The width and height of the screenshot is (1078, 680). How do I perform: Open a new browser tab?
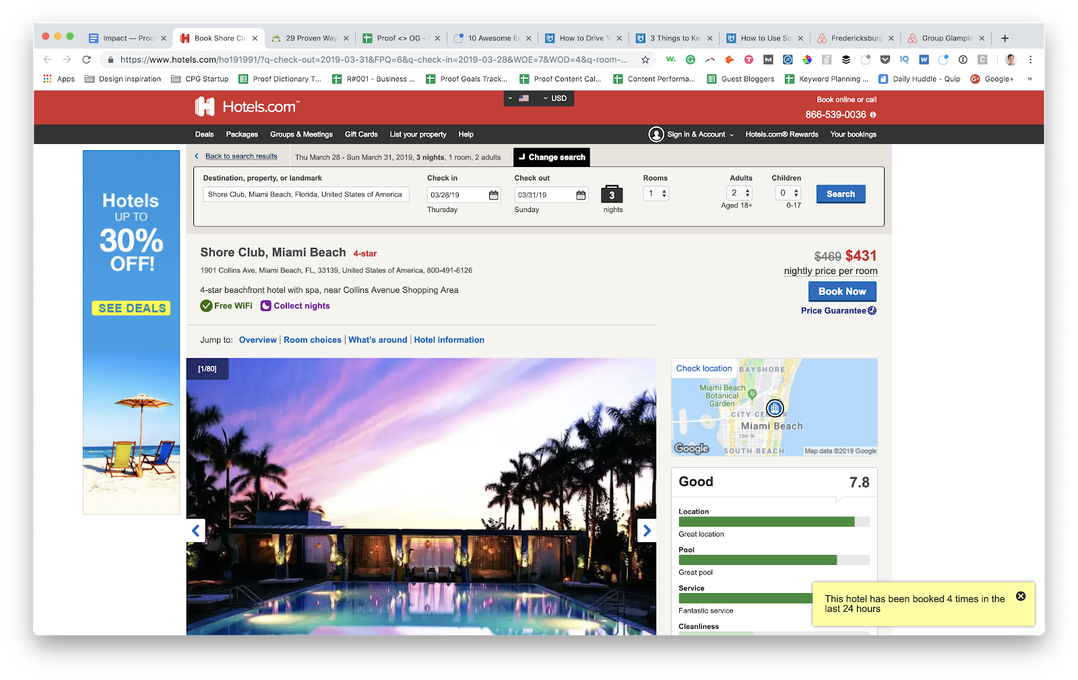coord(1005,38)
